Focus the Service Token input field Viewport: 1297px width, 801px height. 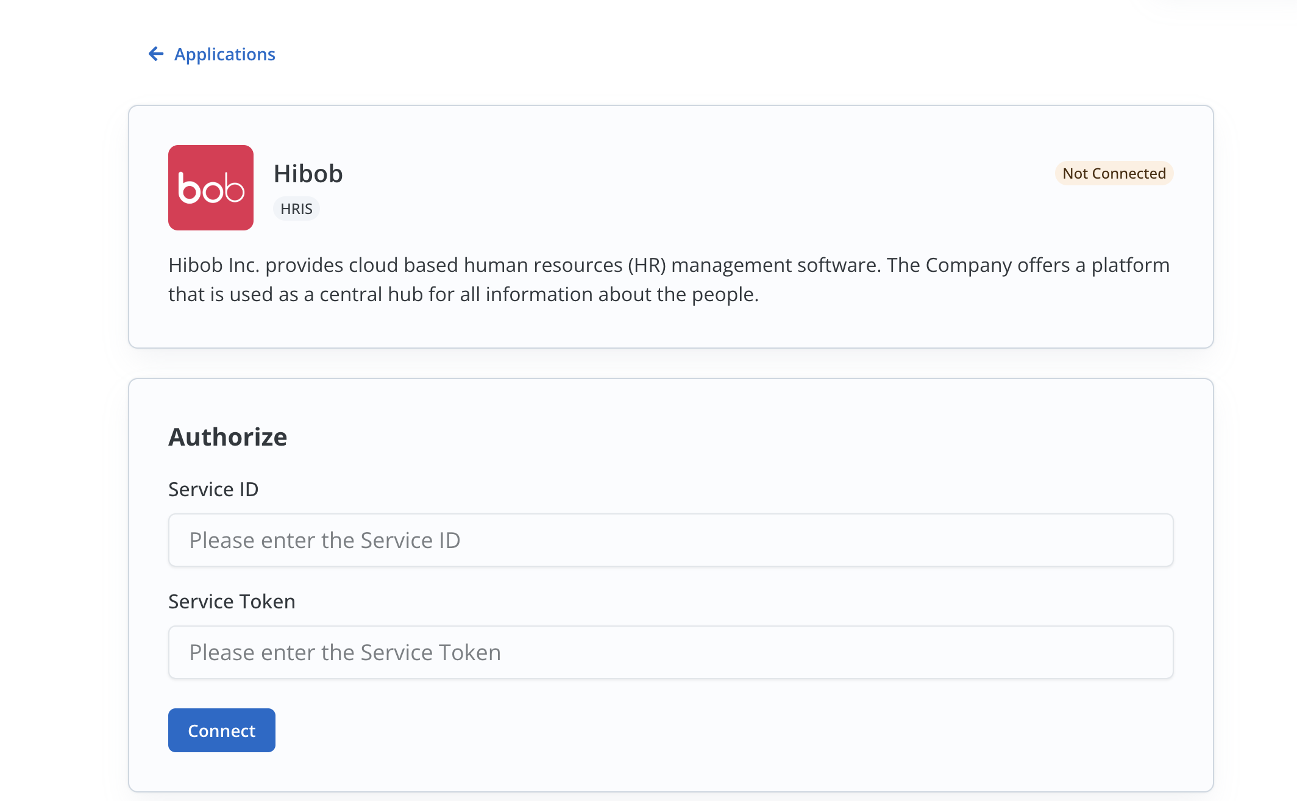pyautogui.click(x=792, y=652)
